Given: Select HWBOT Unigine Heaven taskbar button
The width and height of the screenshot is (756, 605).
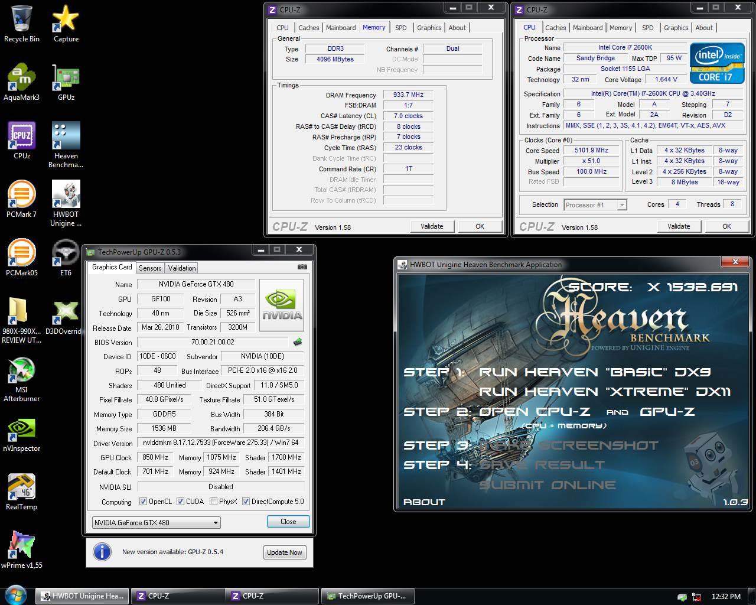Looking at the screenshot, I should (82, 596).
